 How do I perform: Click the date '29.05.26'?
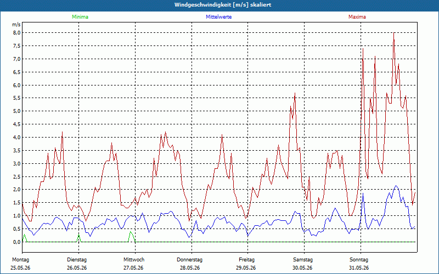point(246,268)
